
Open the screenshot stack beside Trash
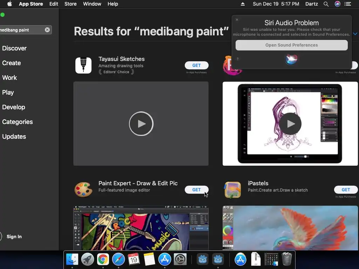(271, 259)
